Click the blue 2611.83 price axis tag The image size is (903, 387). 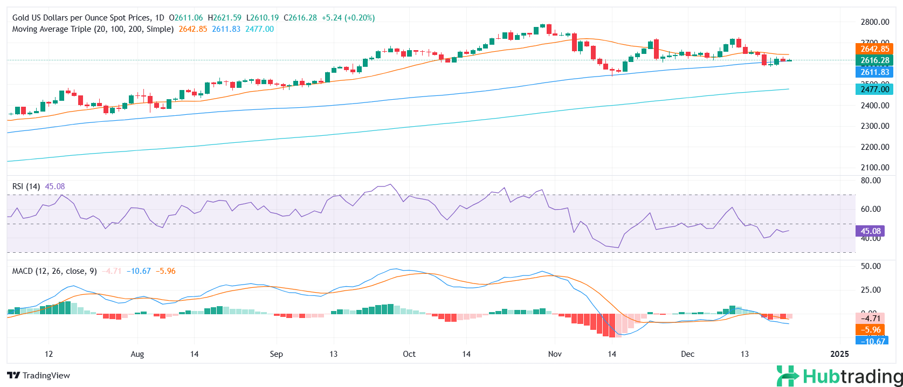(874, 72)
